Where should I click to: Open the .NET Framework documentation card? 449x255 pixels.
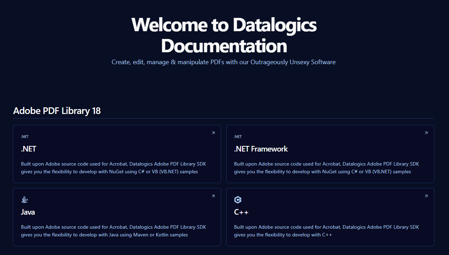point(330,154)
